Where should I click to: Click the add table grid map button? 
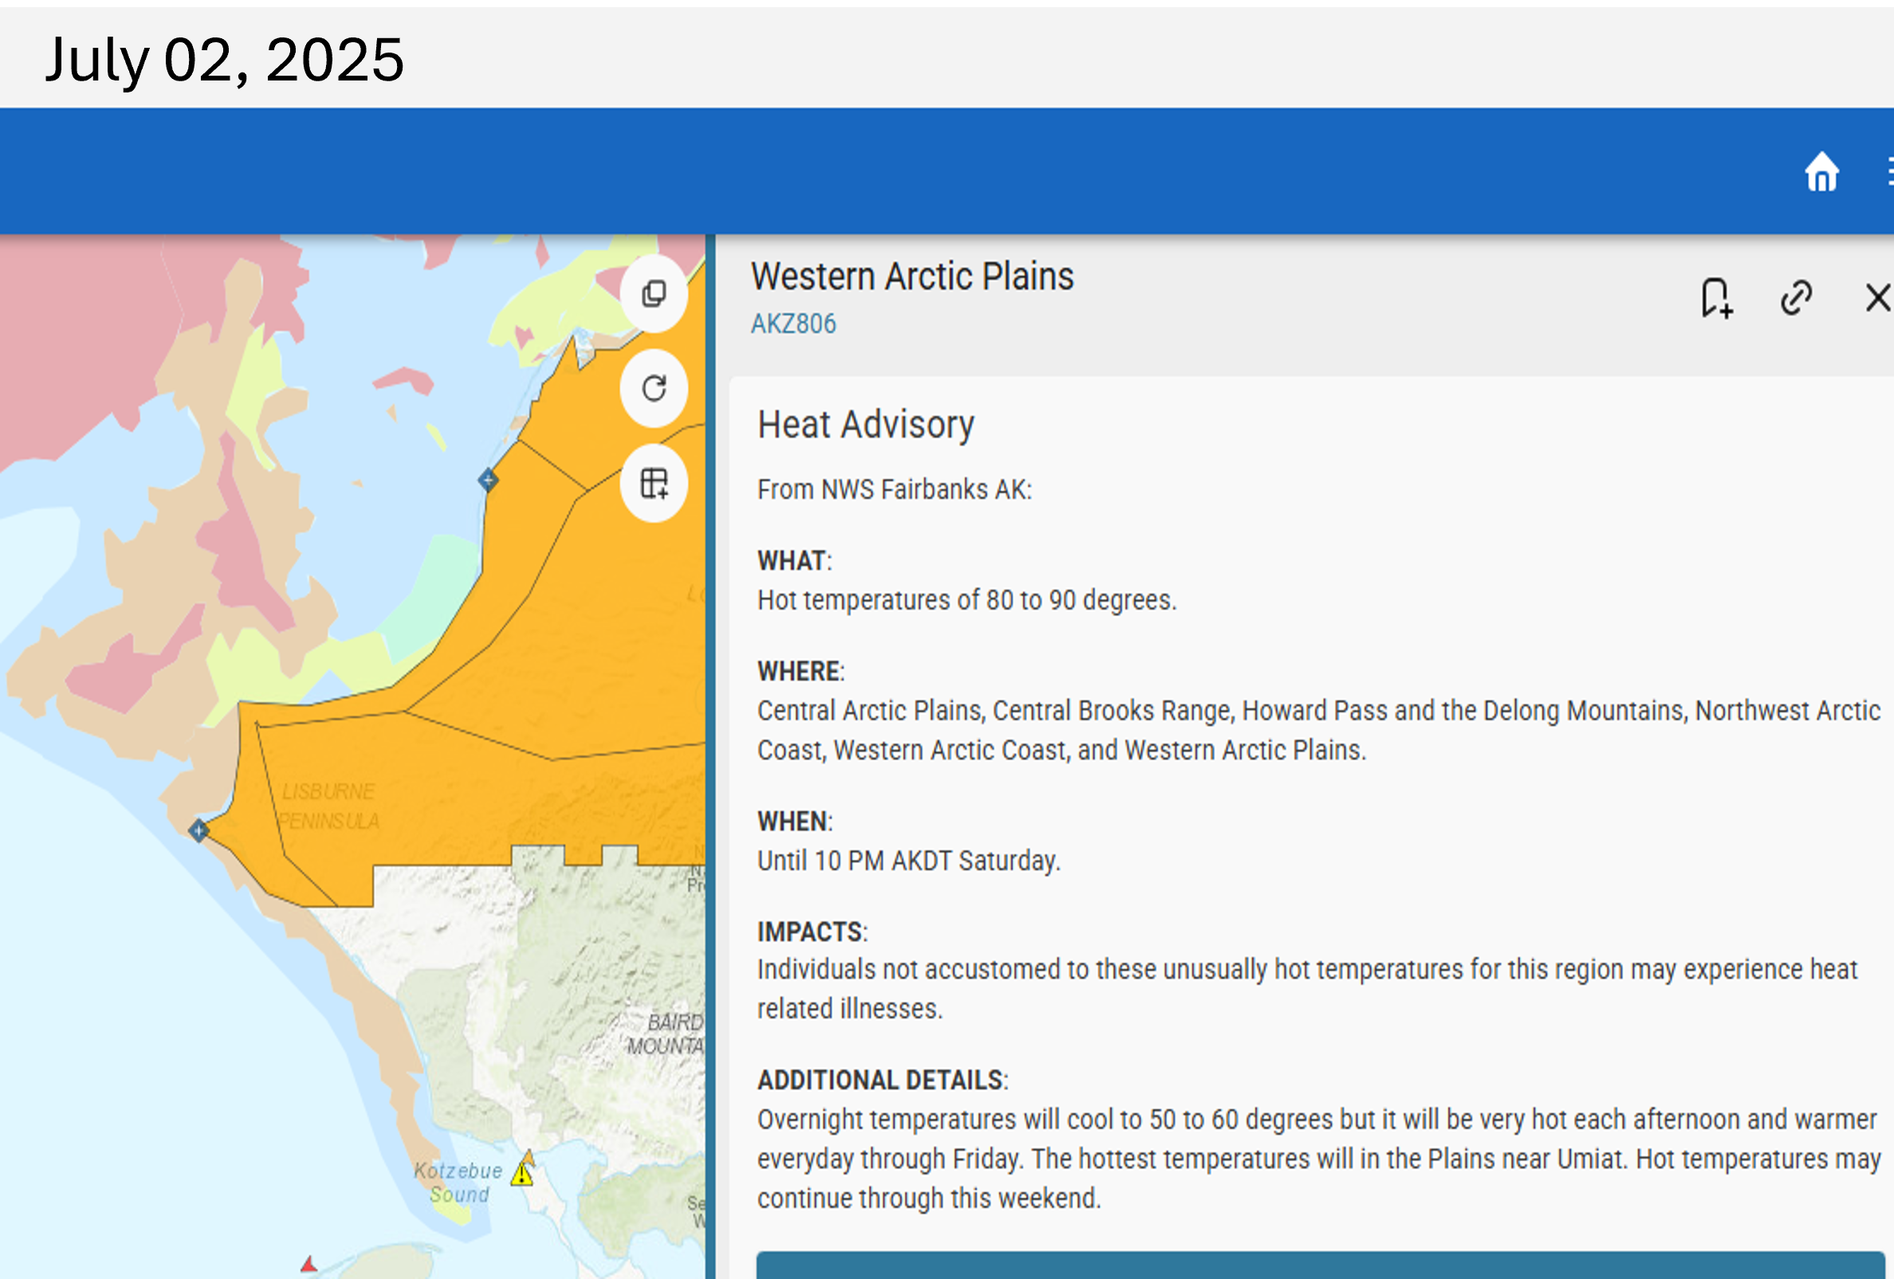click(x=654, y=483)
